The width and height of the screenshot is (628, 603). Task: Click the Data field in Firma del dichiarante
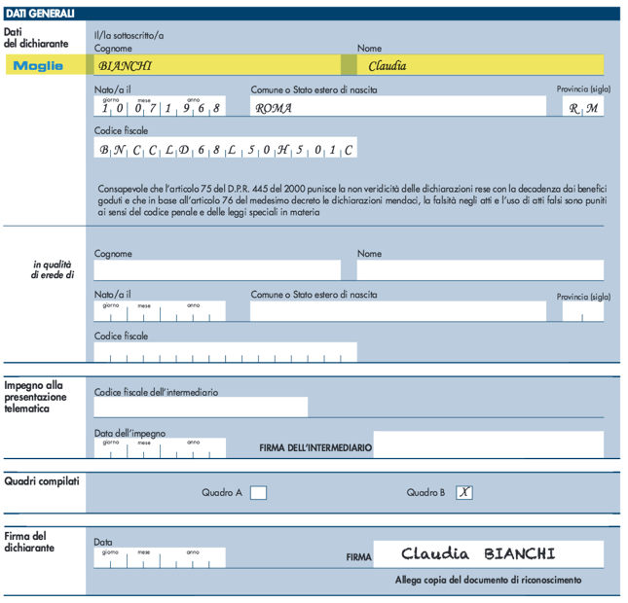(160, 557)
